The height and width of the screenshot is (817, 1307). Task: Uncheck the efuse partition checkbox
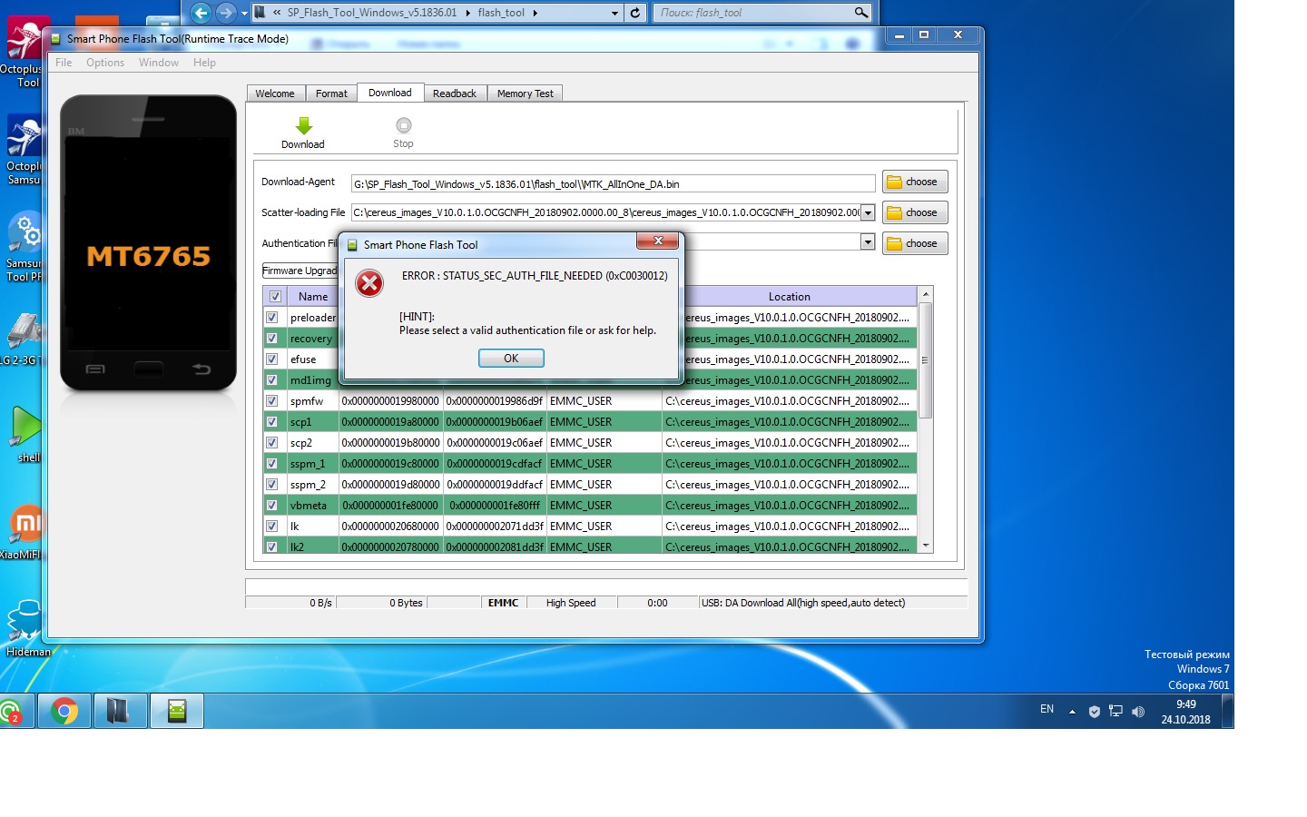(x=271, y=359)
